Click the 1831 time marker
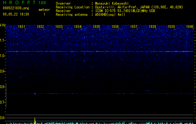The image size is (196, 124). [22, 27]
